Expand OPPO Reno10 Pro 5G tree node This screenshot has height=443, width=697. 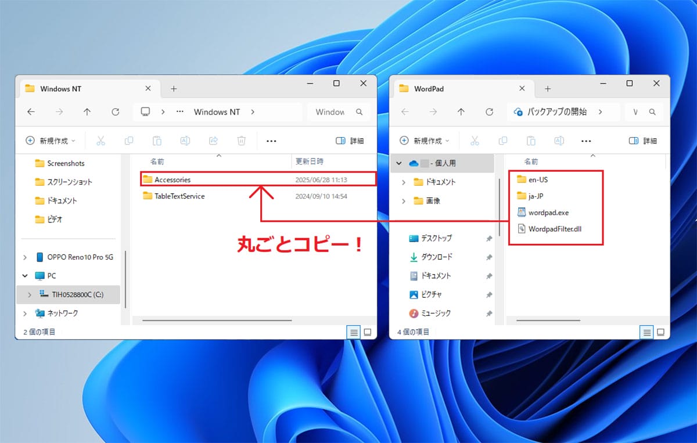point(24,257)
